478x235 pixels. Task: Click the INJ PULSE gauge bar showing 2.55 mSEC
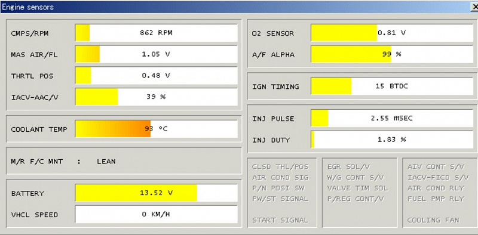click(393, 118)
